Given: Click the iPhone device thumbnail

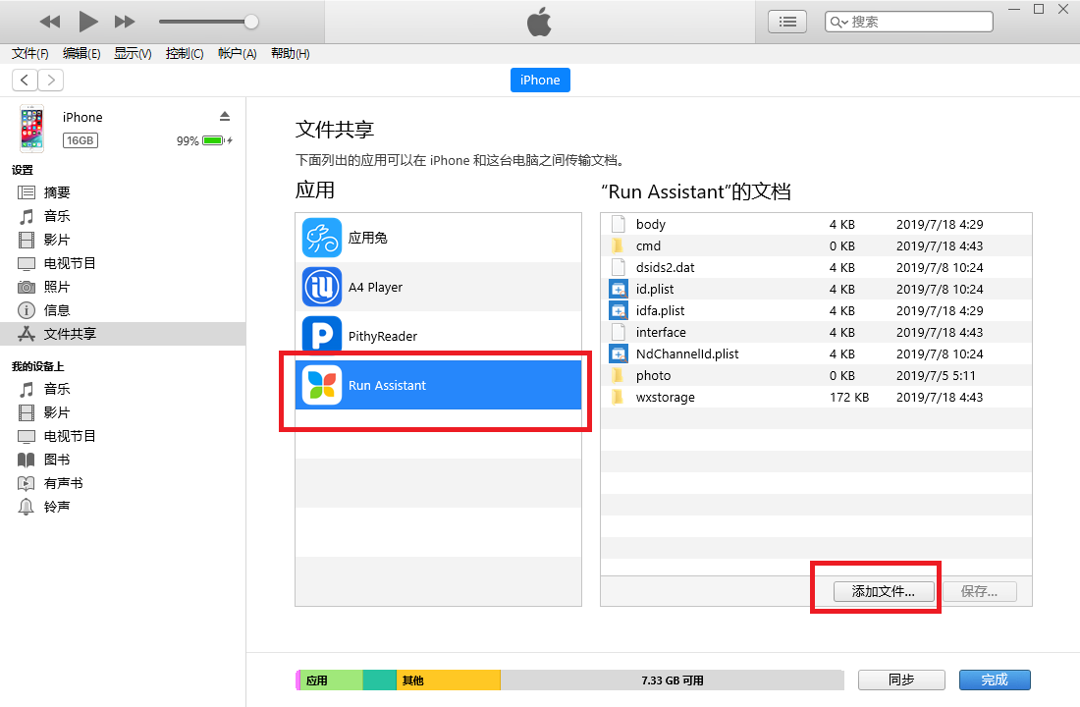Looking at the screenshot, I should [31, 129].
